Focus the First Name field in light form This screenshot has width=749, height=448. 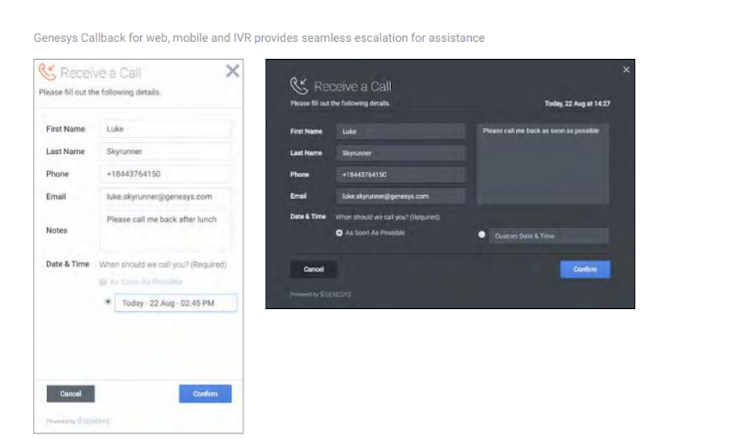click(x=166, y=129)
